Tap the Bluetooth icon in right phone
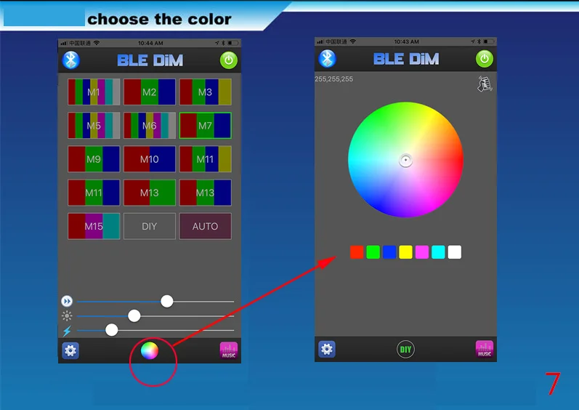 [x=327, y=59]
